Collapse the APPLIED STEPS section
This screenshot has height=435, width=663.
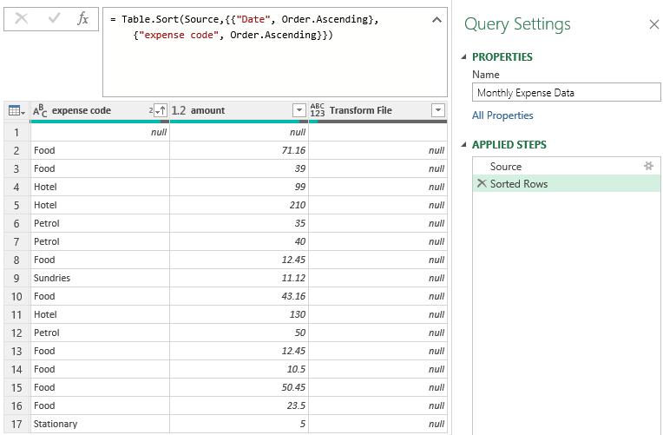(464, 144)
